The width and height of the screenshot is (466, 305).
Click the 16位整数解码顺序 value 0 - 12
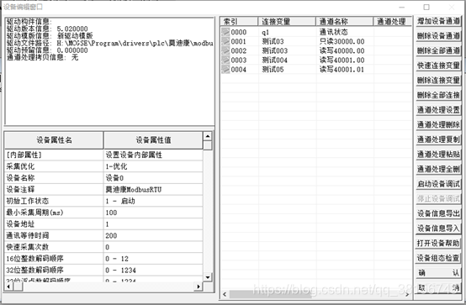(x=153, y=259)
